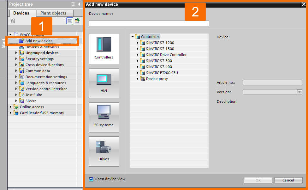Expand the SIMATIC ET200 CPU node
Screen dimensions: 308x190
coord(138,73)
